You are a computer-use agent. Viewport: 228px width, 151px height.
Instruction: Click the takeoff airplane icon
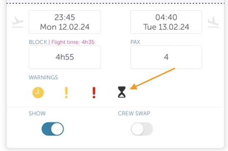(x=17, y=22)
